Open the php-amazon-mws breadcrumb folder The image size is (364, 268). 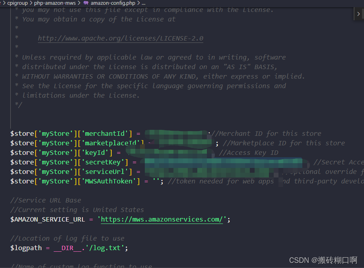coord(55,3)
